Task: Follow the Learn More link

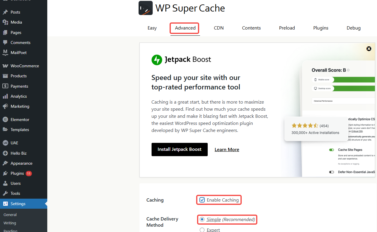Action: tap(227, 150)
